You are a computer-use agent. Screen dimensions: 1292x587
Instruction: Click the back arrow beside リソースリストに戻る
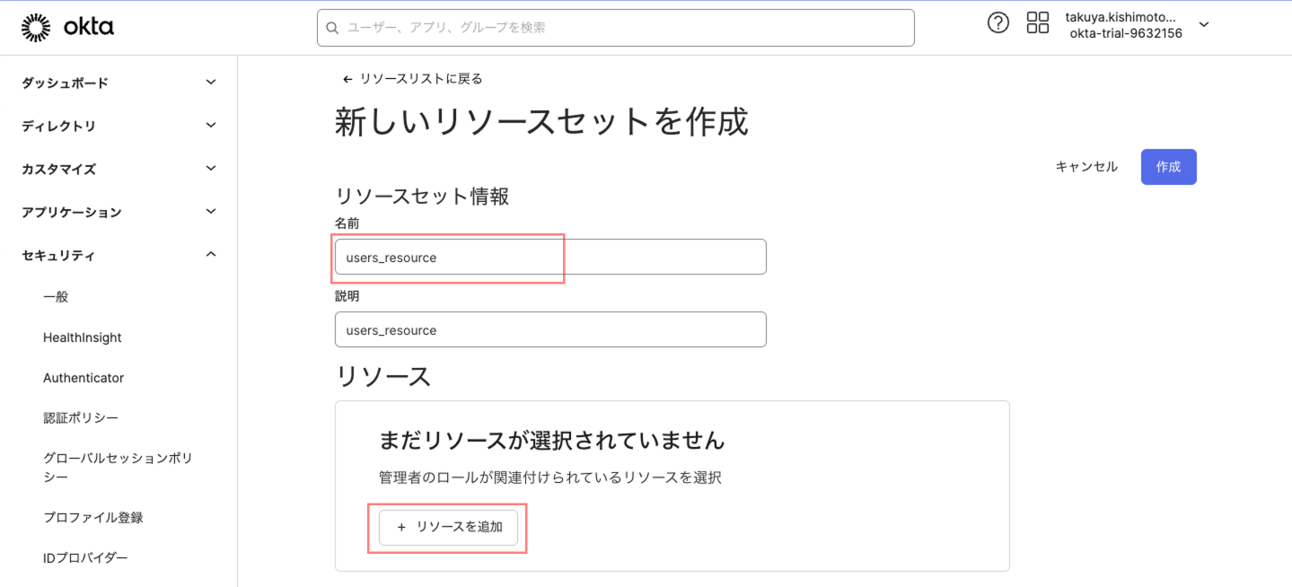click(x=347, y=79)
